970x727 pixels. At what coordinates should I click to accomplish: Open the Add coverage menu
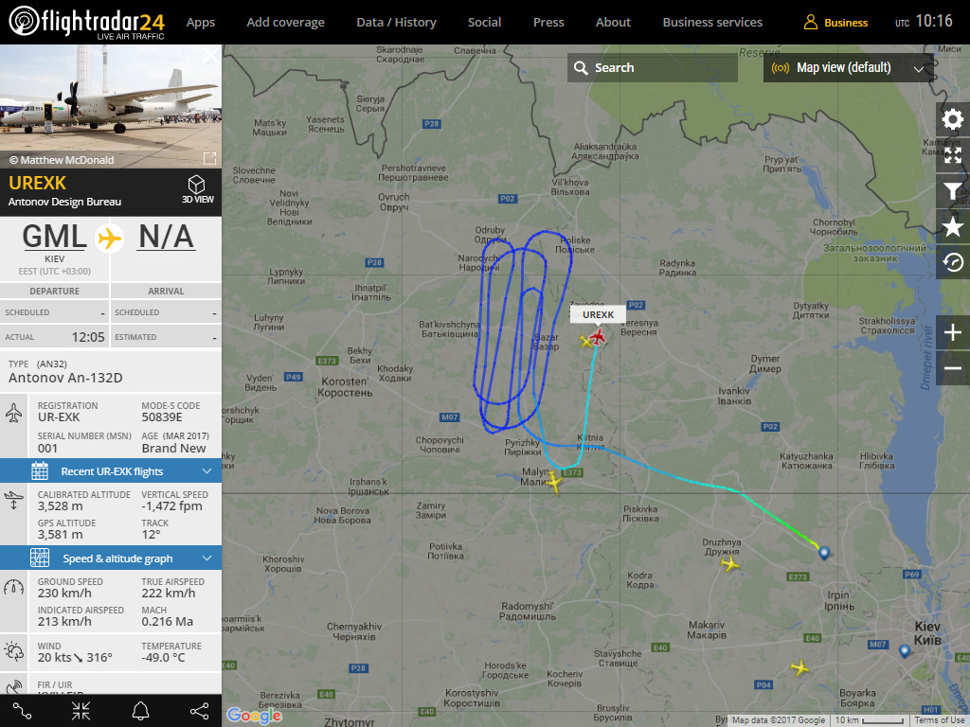[x=286, y=23]
